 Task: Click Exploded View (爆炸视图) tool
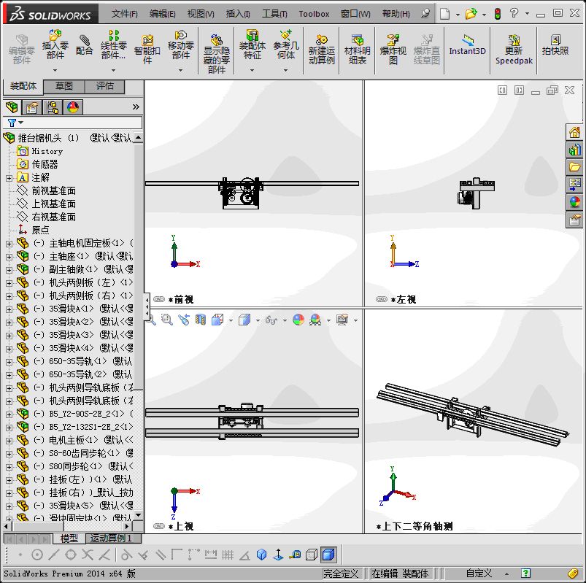point(393,50)
